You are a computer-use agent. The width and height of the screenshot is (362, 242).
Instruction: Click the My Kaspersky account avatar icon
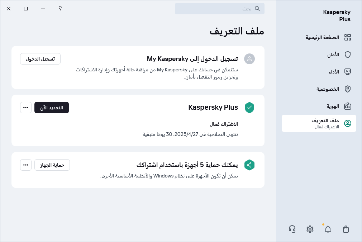249,59
